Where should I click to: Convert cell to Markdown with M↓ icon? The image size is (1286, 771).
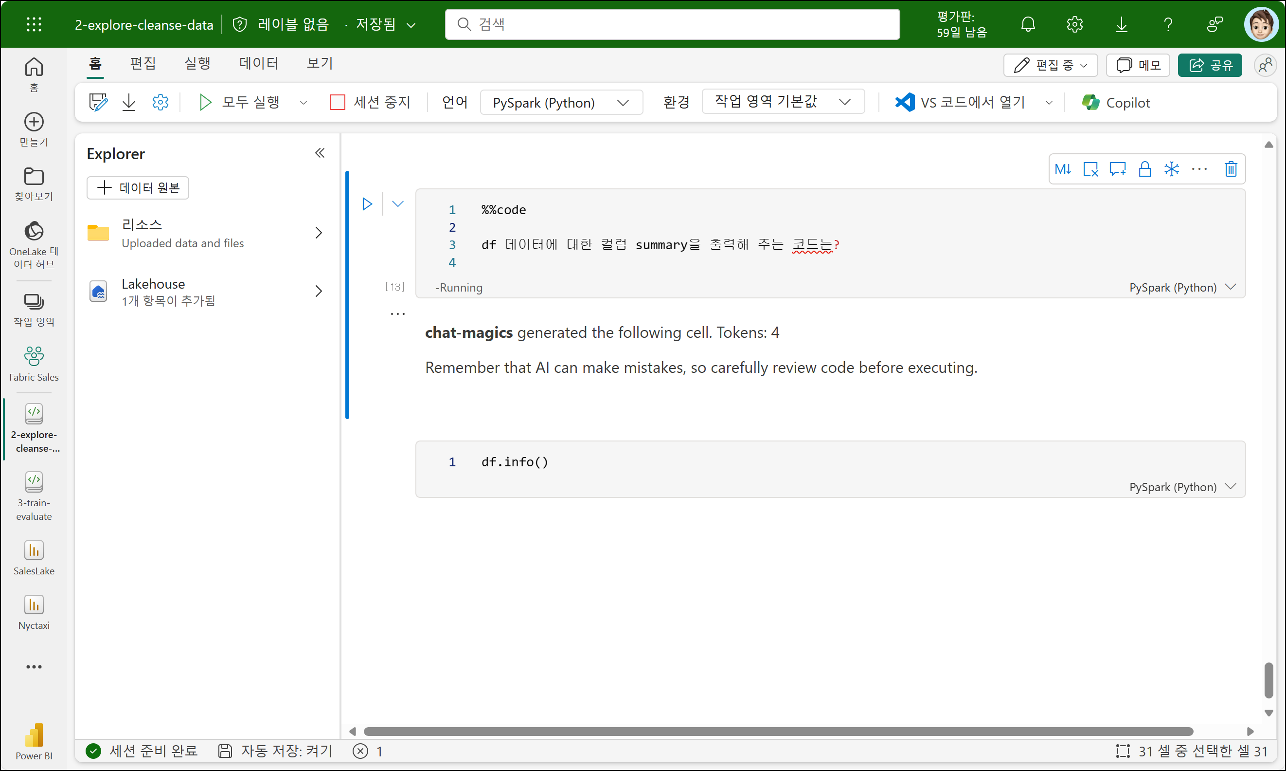point(1063,169)
